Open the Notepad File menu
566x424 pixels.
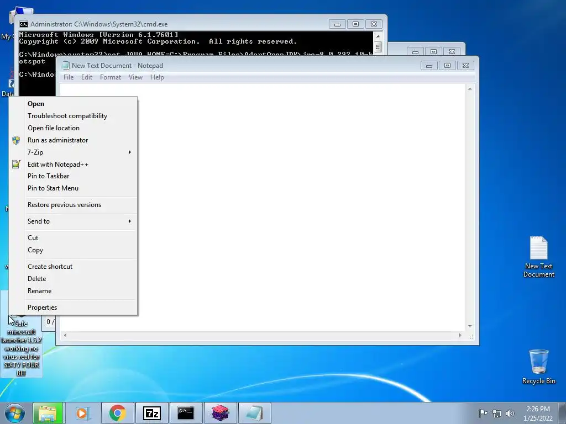point(69,77)
